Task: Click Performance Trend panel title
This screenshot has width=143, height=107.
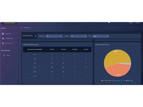Action: click(102, 45)
